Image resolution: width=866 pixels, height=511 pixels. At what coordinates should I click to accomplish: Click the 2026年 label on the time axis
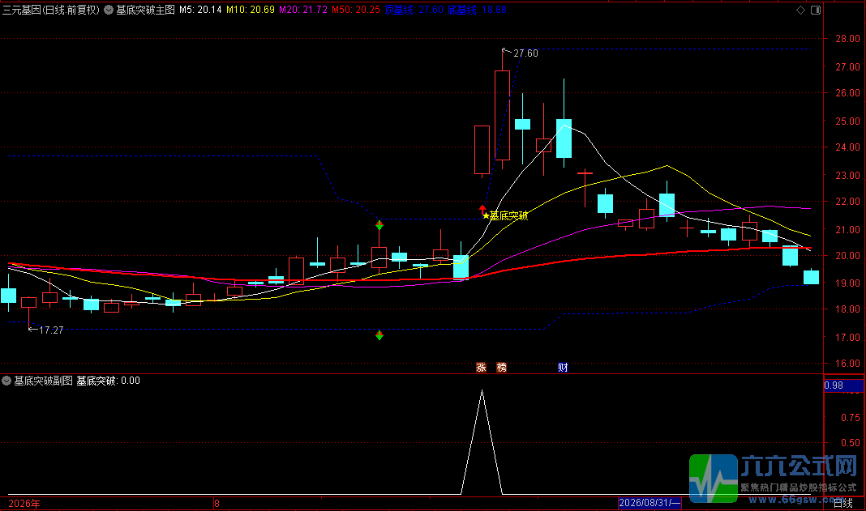click(24, 503)
